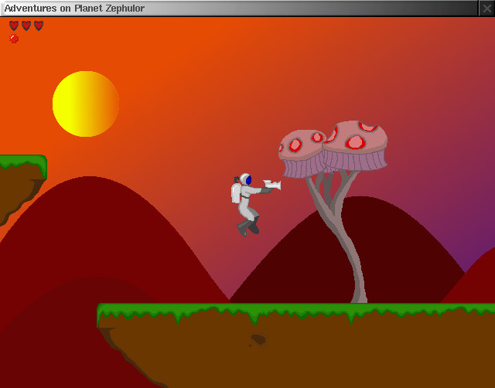The image size is (495, 388).
Task: Click the third heart life icon
Action: click(x=39, y=26)
